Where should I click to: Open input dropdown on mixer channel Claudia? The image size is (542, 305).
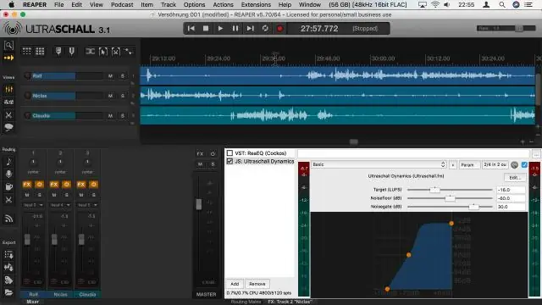click(87, 205)
